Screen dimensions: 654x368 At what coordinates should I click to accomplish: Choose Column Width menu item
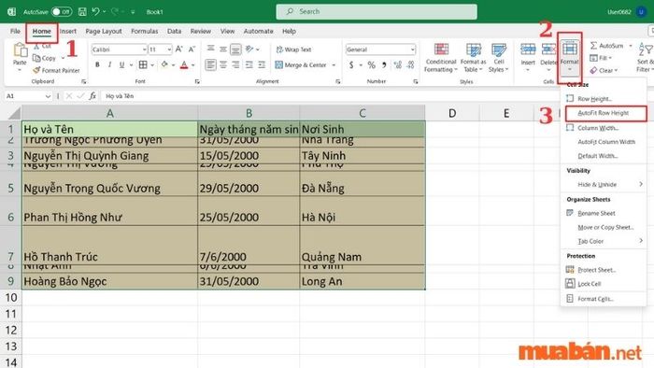pos(604,128)
